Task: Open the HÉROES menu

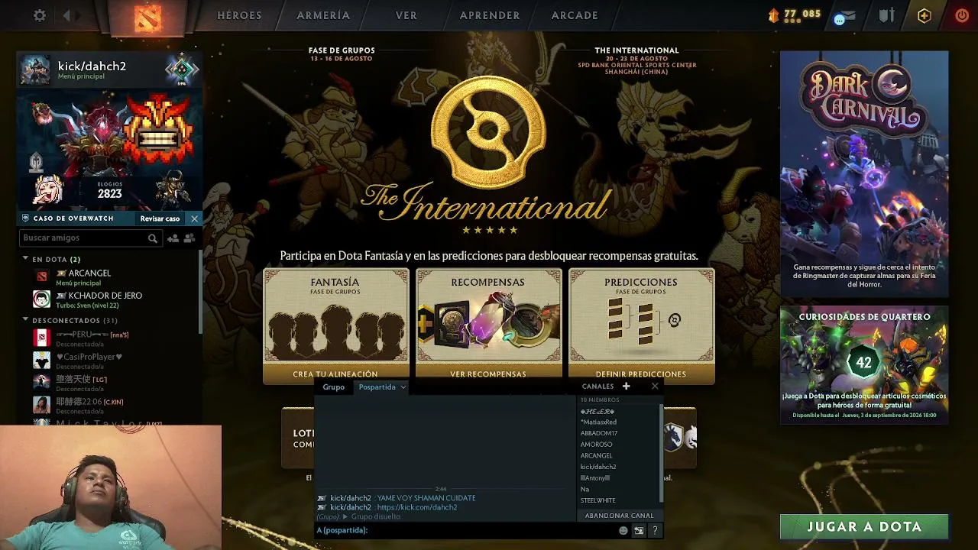Action: coord(239,15)
